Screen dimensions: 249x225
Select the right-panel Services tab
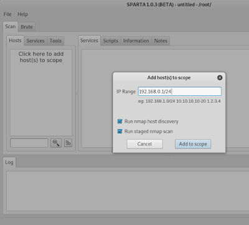(x=89, y=41)
